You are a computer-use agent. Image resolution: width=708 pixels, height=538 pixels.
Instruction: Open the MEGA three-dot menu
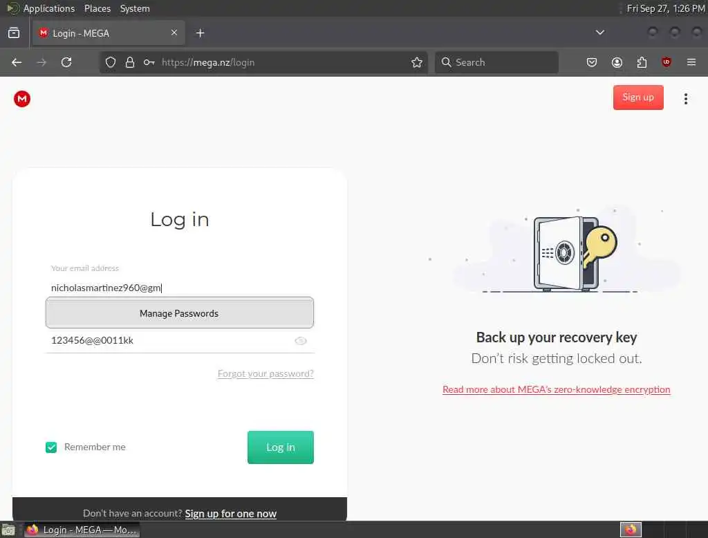(x=685, y=98)
